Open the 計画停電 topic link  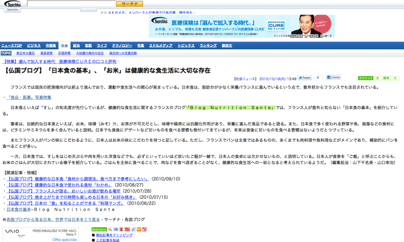(64, 53)
